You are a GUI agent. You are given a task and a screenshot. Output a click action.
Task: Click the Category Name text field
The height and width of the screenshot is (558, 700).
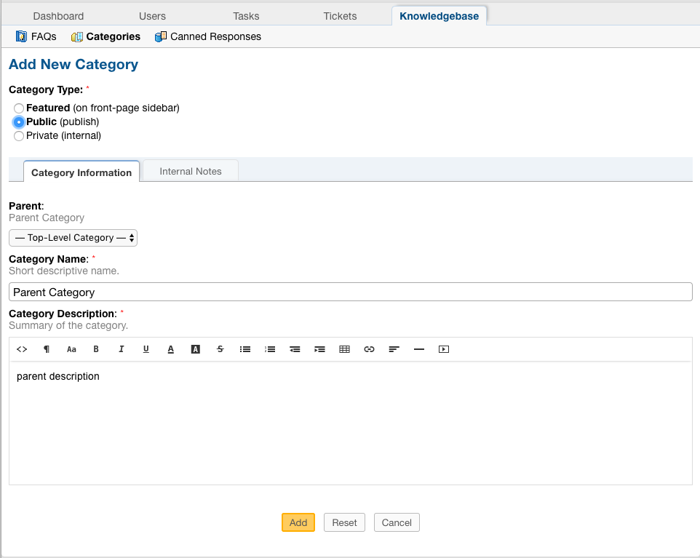[350, 292]
